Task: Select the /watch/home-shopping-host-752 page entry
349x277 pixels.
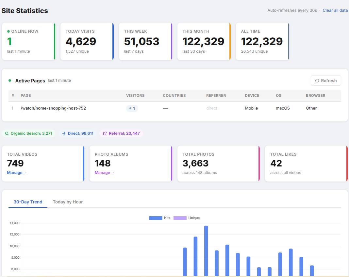Action: point(53,108)
